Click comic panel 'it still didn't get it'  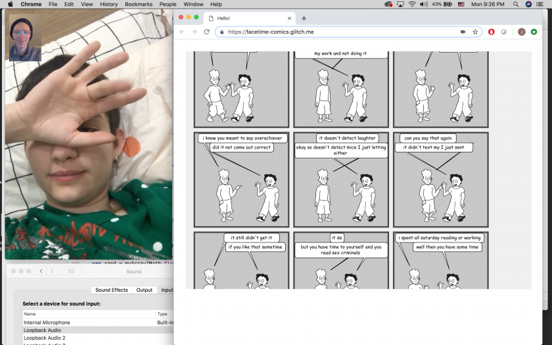[x=241, y=260]
